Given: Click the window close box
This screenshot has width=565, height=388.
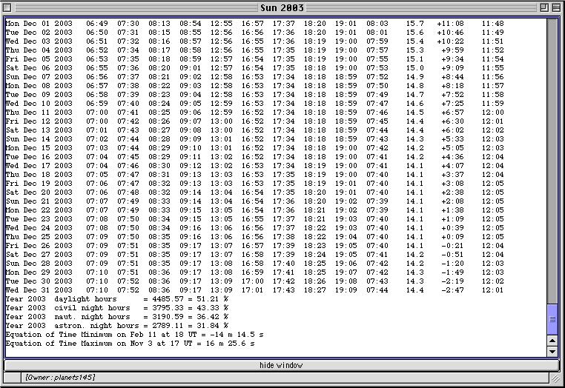Looking at the screenshot, I should pyautogui.click(x=9, y=7).
